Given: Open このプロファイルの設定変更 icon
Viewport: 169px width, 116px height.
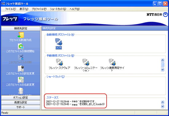Looking at the screenshot, I should (x=21, y=69).
